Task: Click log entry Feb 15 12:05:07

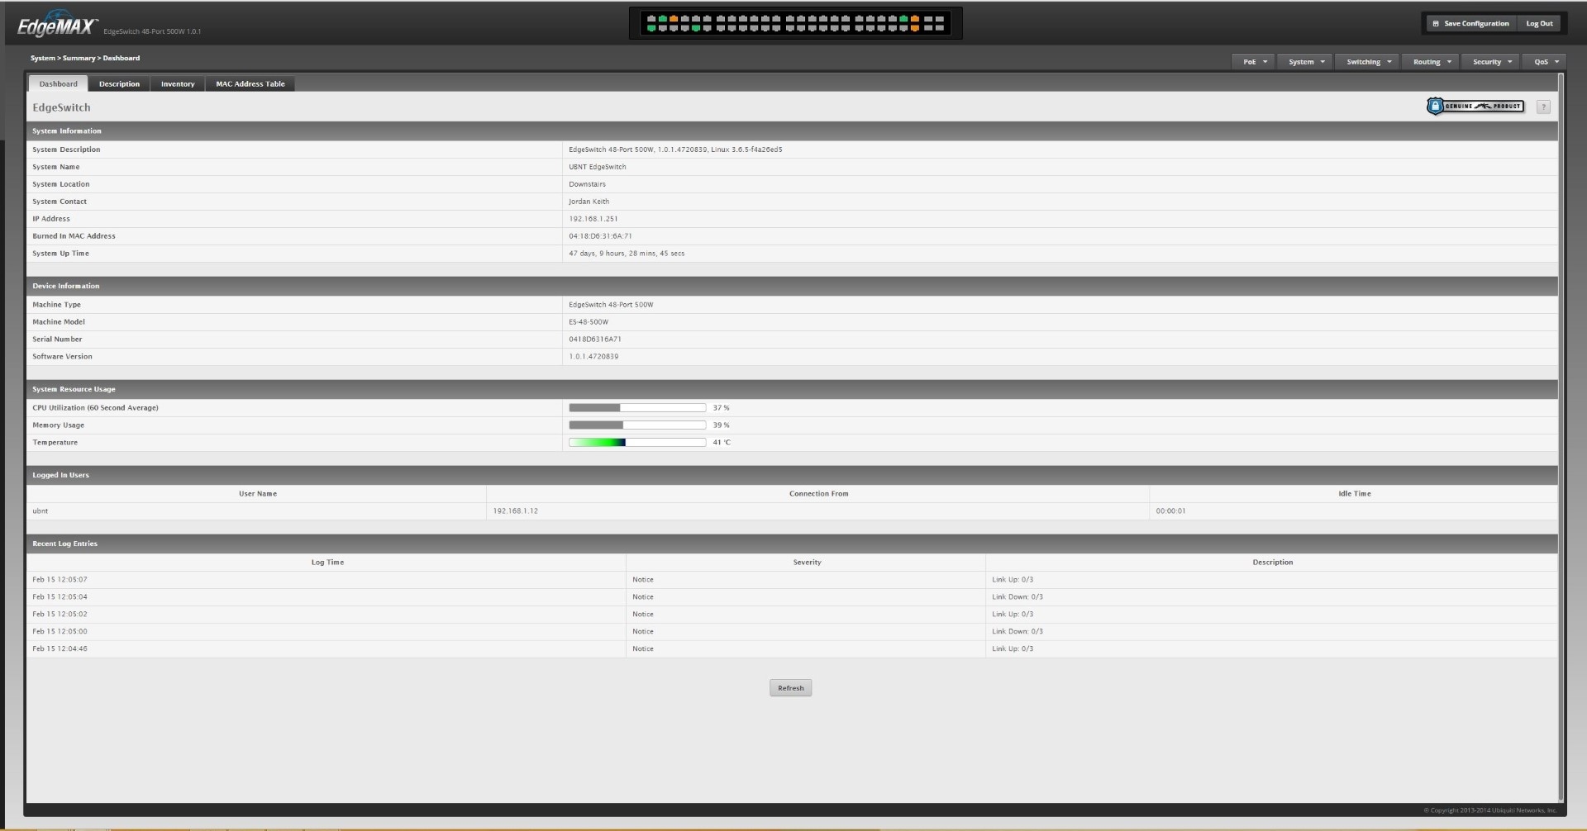Action: coord(60,580)
